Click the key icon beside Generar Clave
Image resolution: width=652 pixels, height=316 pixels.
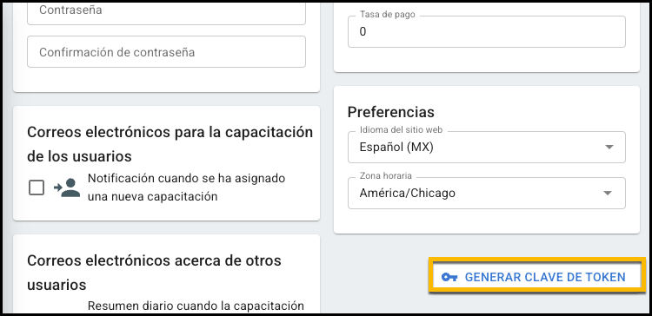449,278
